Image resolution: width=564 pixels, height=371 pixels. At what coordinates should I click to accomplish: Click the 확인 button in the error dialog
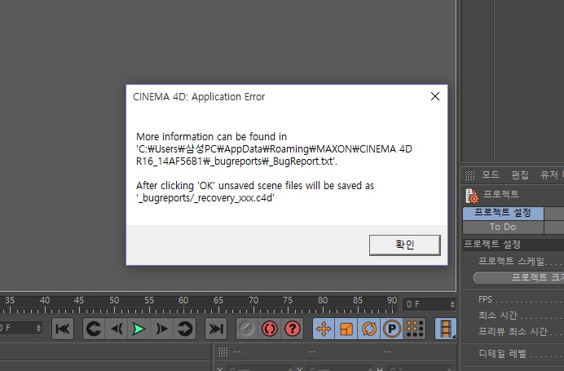coord(404,245)
